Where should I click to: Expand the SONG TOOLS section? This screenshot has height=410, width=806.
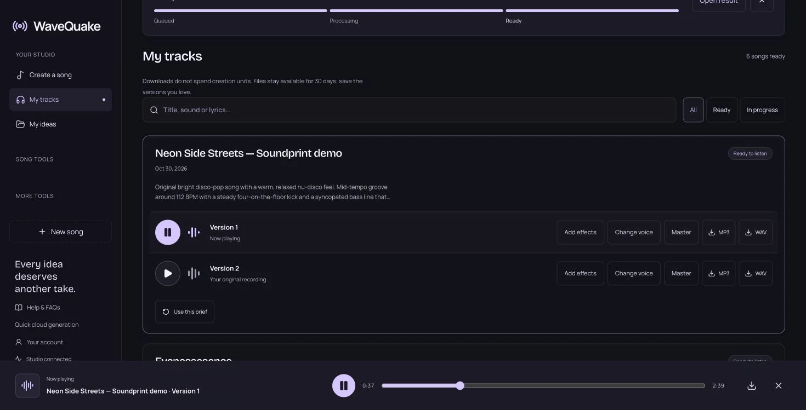35,159
